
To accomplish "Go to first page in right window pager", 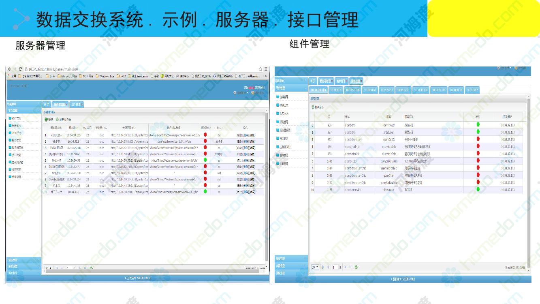I will pyautogui.click(x=323, y=267).
